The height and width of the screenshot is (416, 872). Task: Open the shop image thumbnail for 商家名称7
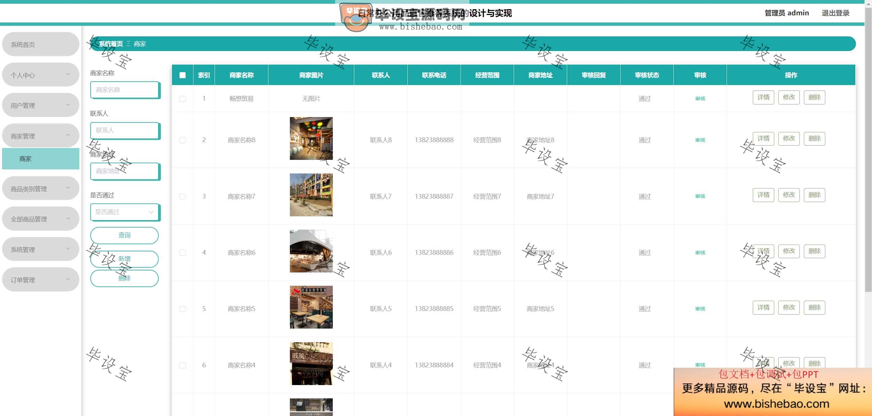tap(311, 195)
